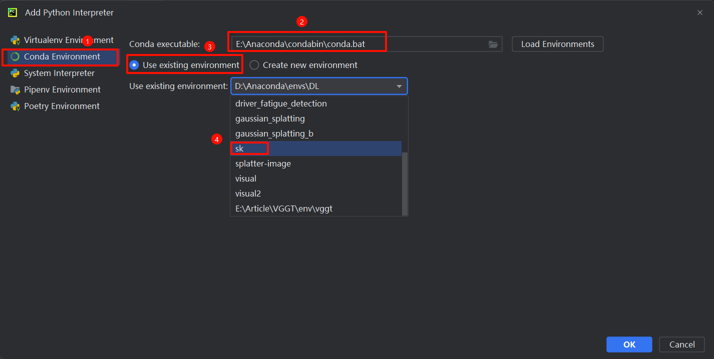Pick gaussian_splatting from the environment list
Image resolution: width=714 pixels, height=359 pixels.
pyautogui.click(x=316, y=118)
